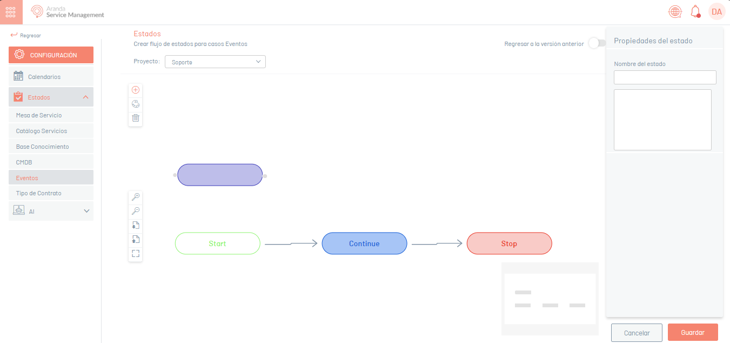Click the Nombre del estado input field
Image resolution: width=730 pixels, height=343 pixels.
tap(665, 77)
